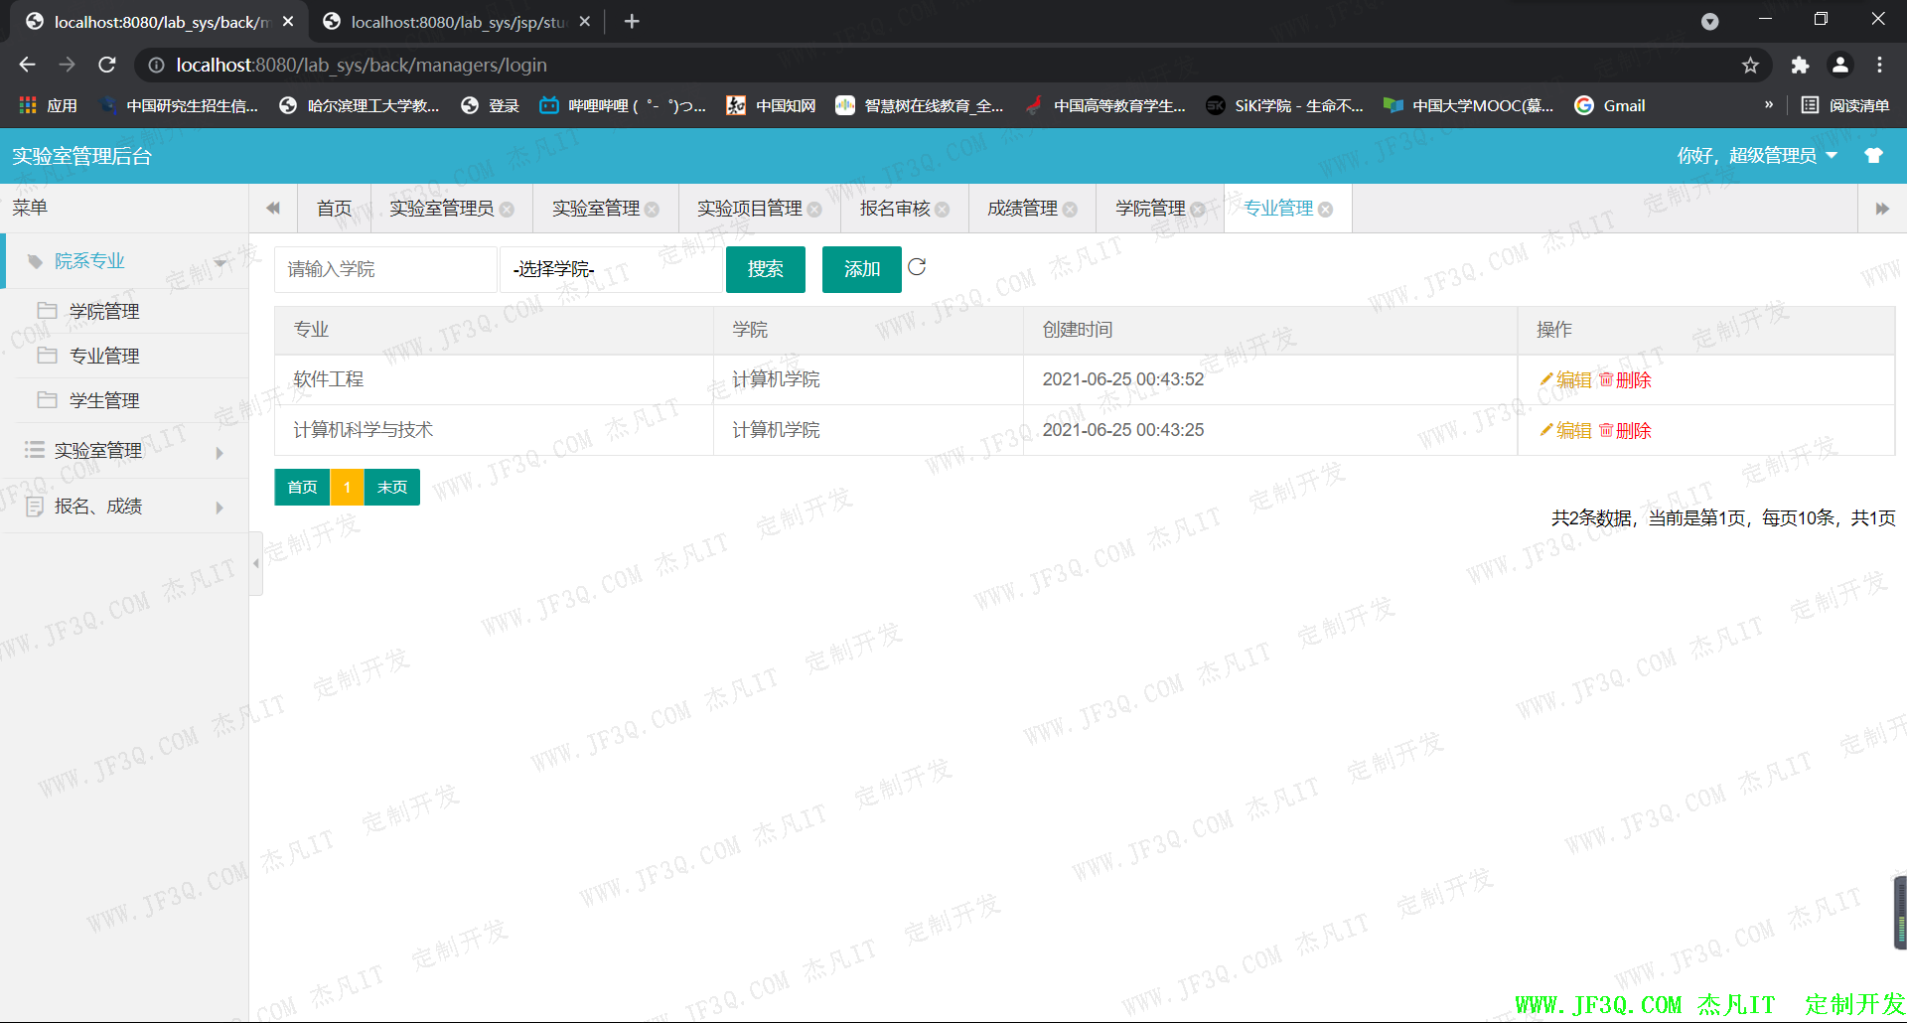Image resolution: width=1907 pixels, height=1023 pixels.
Task: Open the 选择学院 dropdown
Action: [x=610, y=269]
